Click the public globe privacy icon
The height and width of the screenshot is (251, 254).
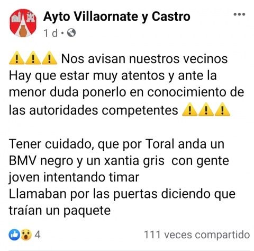[71, 33]
